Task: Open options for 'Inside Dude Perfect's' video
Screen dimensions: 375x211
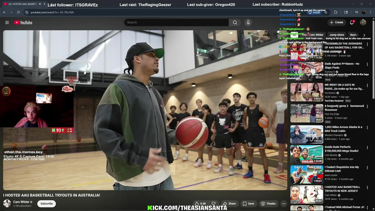Action: [x=367, y=148]
